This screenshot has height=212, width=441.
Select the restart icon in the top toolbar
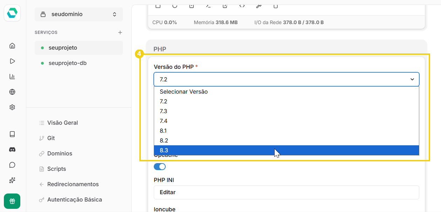point(175,6)
